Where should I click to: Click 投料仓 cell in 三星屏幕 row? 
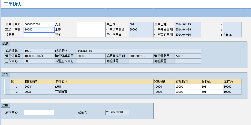point(212,91)
